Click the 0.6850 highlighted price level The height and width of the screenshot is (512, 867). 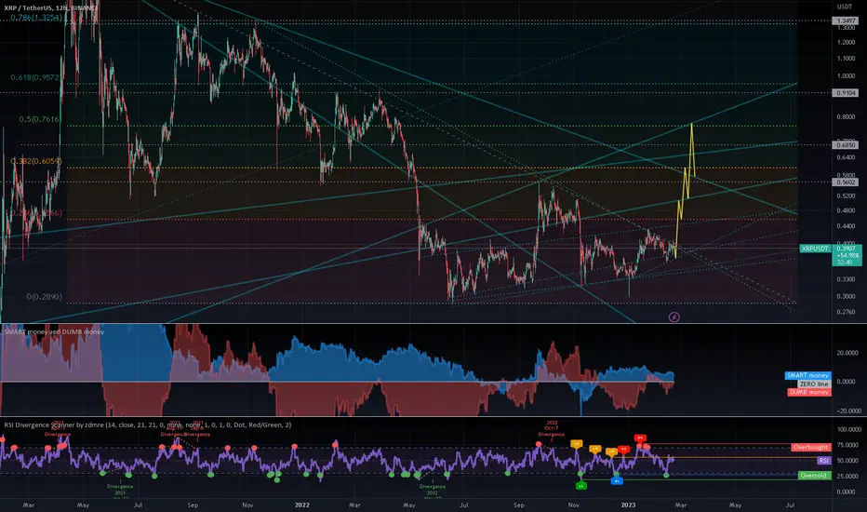click(x=846, y=145)
